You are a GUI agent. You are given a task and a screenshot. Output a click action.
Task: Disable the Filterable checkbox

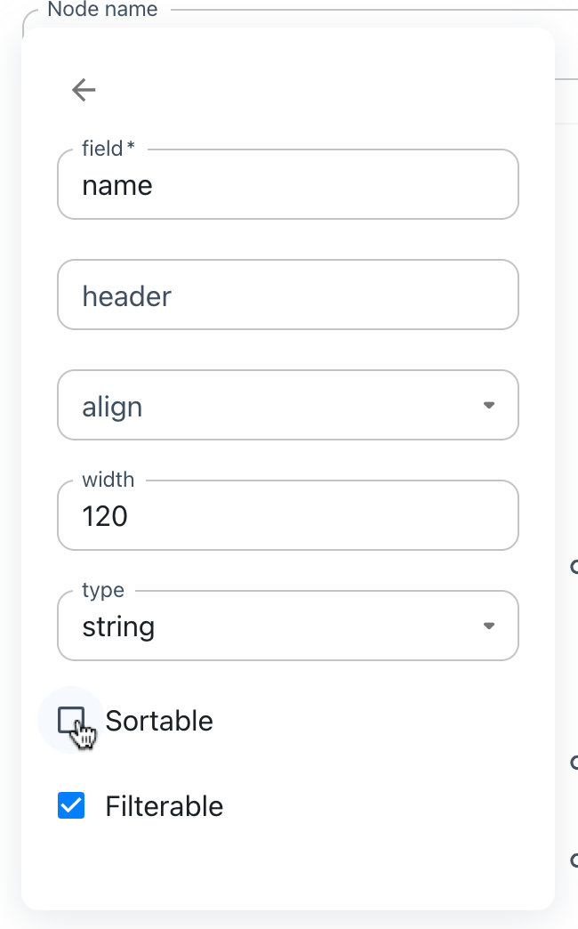tap(71, 804)
